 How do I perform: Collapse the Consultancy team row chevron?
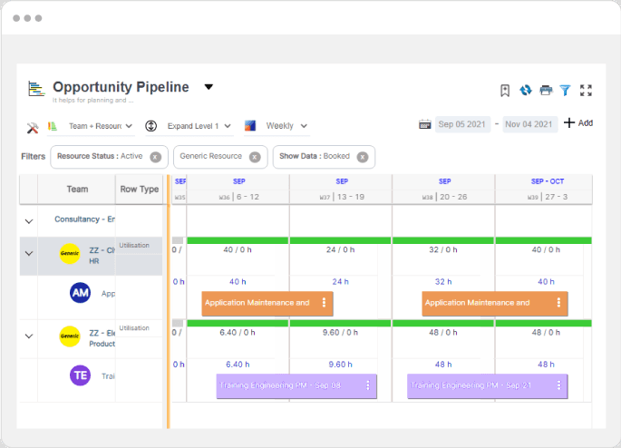pos(28,220)
